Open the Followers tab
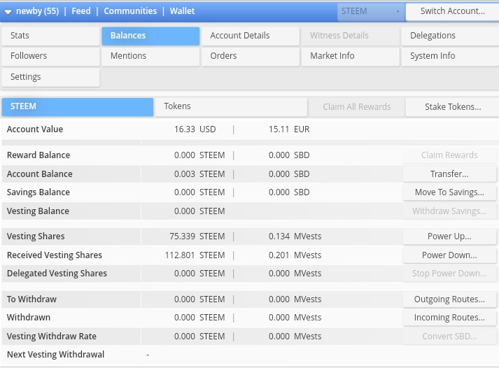Image resolution: width=499 pixels, height=368 pixels. (50, 56)
